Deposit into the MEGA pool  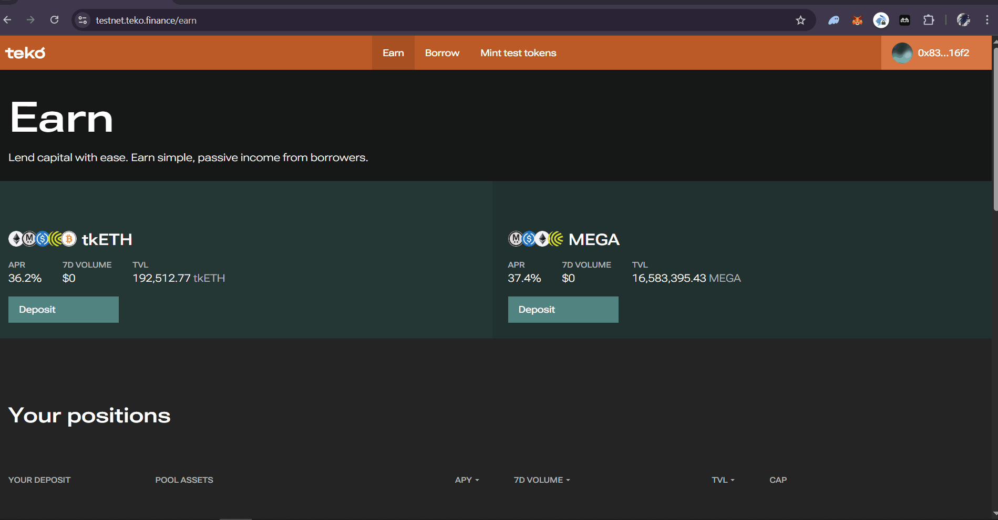click(563, 310)
